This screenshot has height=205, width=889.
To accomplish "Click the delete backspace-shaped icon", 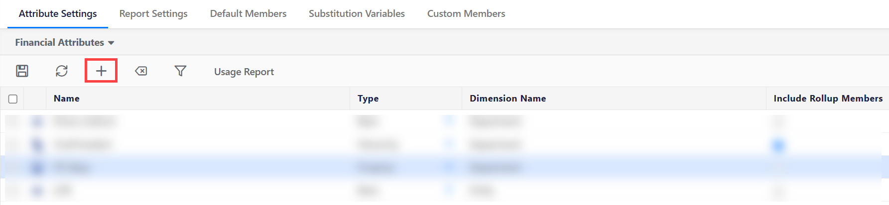I will click(x=141, y=71).
